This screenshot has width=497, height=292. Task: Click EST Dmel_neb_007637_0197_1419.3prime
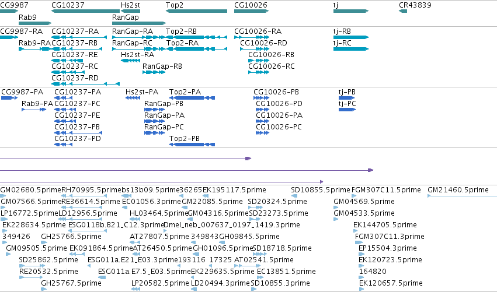click(166, 231)
